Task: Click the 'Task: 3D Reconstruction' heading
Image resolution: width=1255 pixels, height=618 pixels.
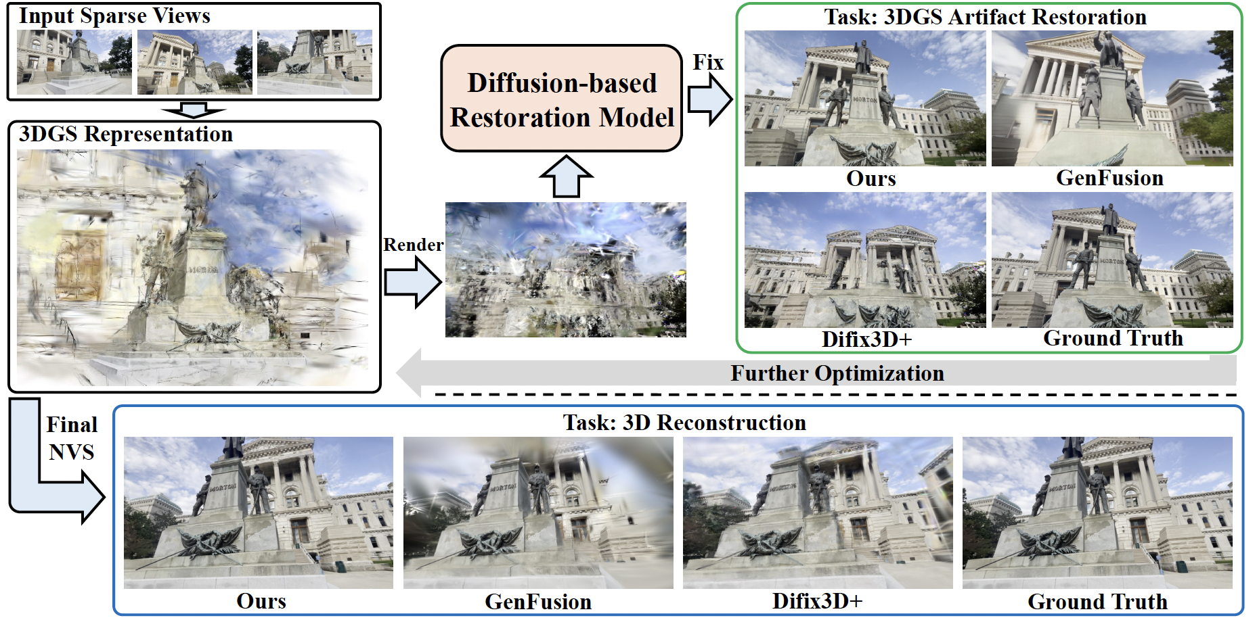Action: coord(684,423)
